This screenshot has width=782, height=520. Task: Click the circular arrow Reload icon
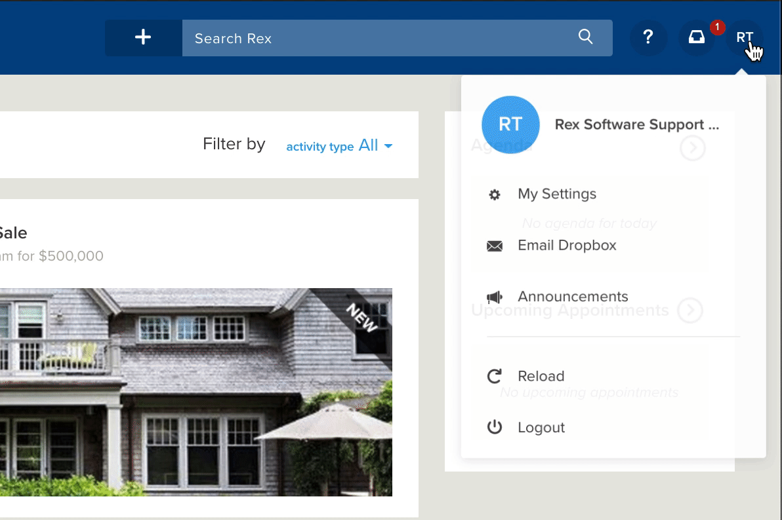(494, 377)
